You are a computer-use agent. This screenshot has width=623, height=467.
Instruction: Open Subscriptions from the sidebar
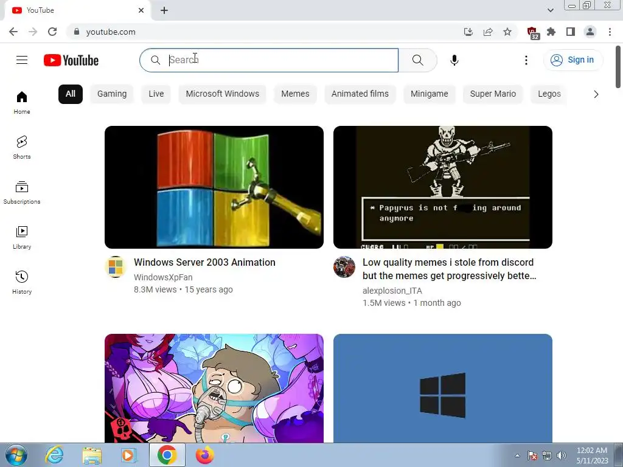coord(22,193)
